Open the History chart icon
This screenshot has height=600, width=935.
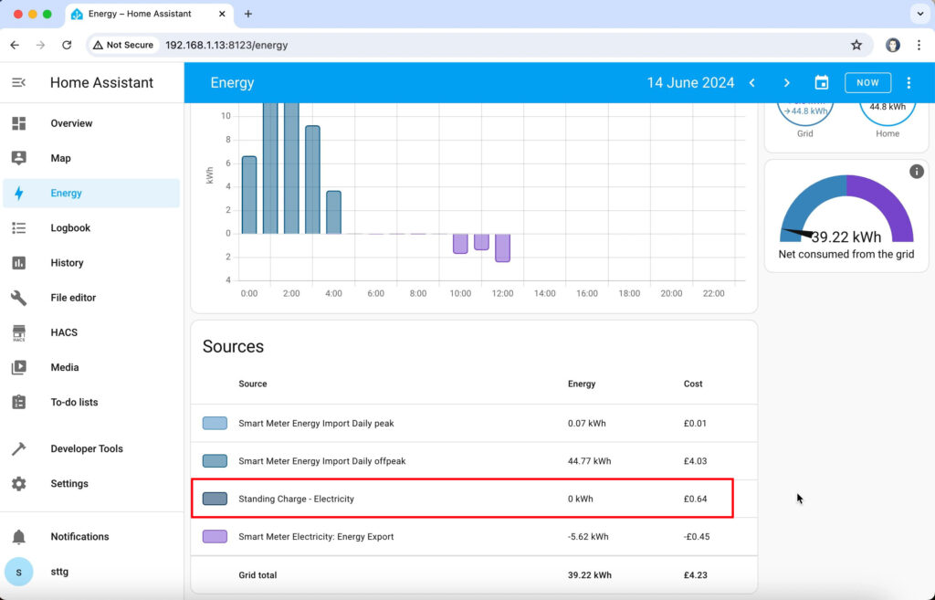click(x=18, y=263)
